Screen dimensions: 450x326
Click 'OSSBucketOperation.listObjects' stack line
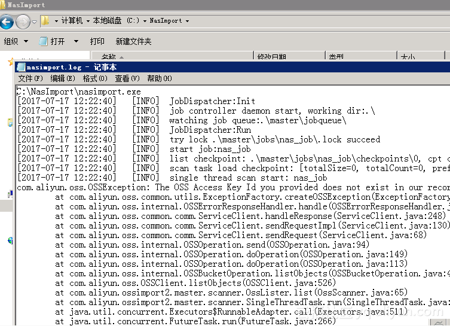[x=252, y=273]
